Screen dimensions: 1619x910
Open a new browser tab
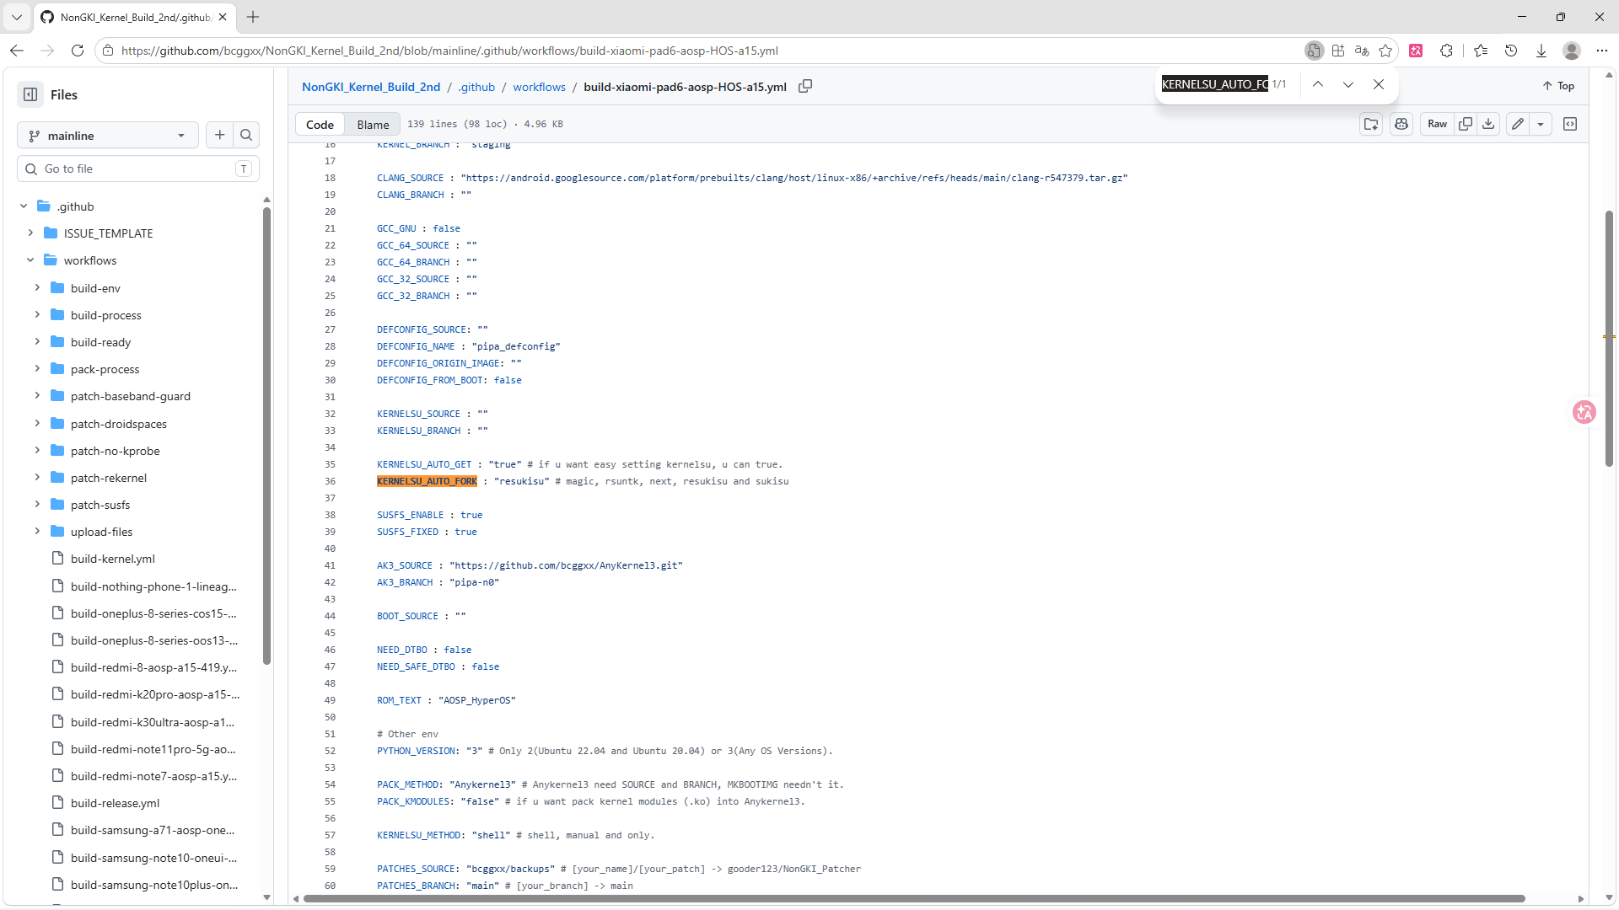253,17
